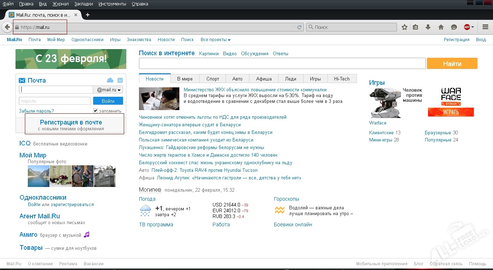Open the Firefox hamburger menu

click(x=485, y=27)
